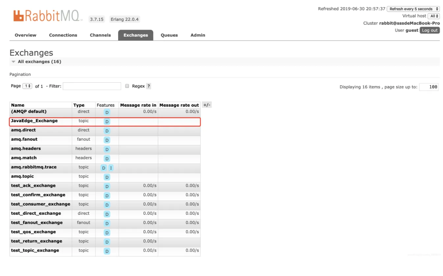
Task: Click the Features column header
Action: (x=106, y=105)
